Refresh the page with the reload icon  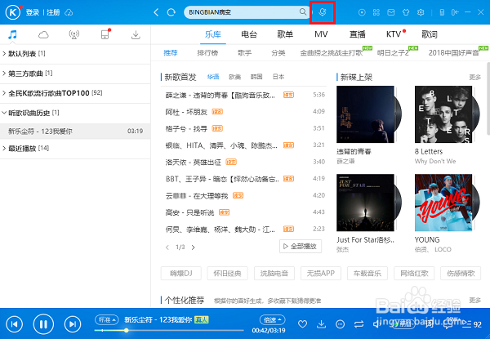tap(171, 12)
